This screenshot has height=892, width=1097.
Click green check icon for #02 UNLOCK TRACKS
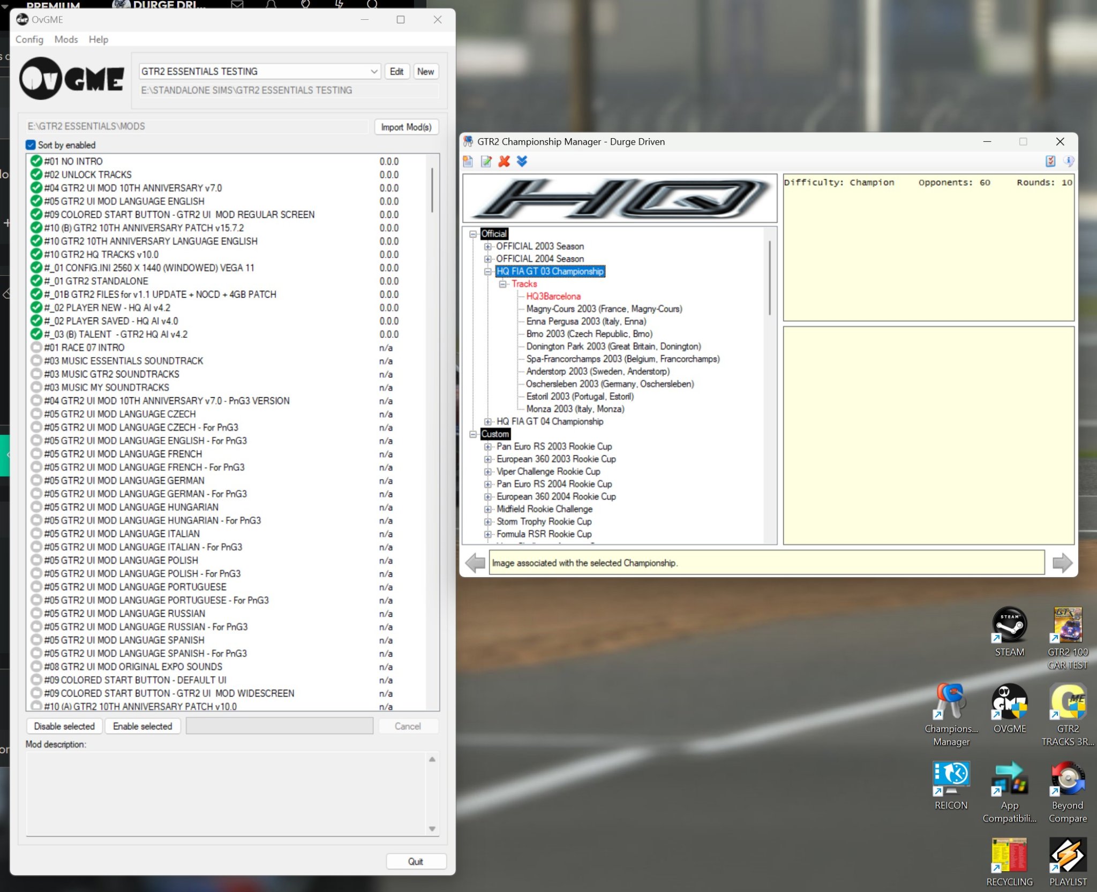tap(36, 175)
